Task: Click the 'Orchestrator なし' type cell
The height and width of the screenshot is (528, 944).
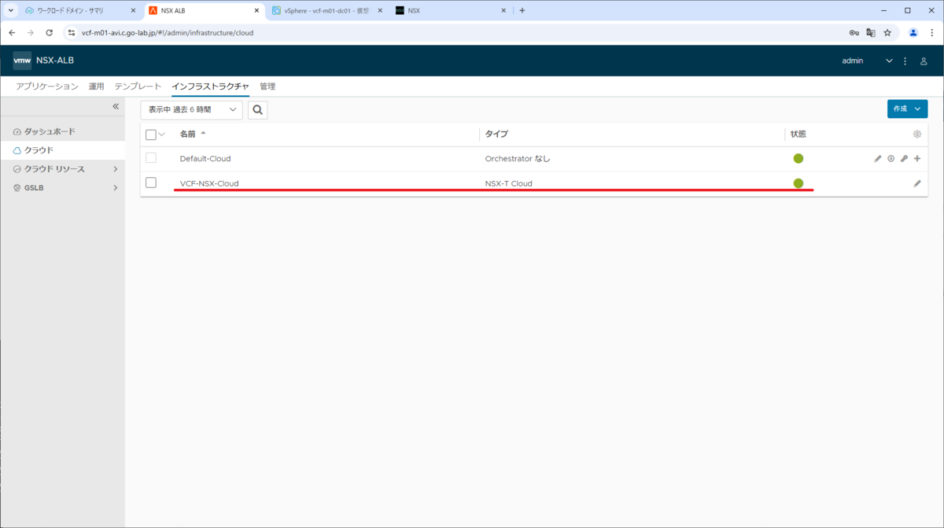Action: point(518,158)
